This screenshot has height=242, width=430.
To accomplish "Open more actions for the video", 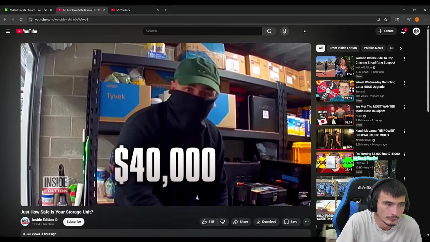I will click(x=307, y=222).
